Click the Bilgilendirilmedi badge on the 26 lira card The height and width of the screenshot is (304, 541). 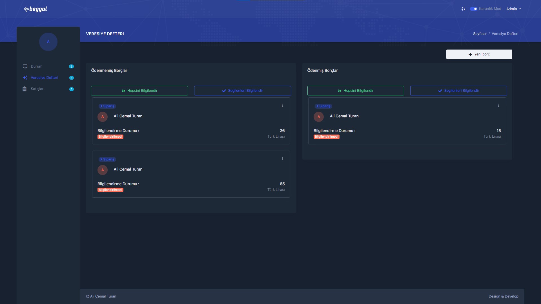point(110,137)
